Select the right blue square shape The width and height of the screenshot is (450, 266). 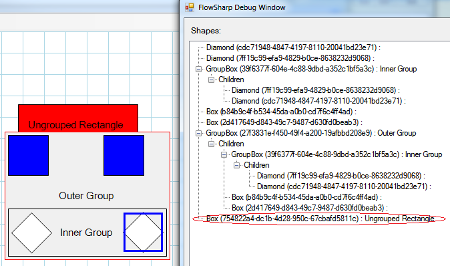tap(124, 156)
